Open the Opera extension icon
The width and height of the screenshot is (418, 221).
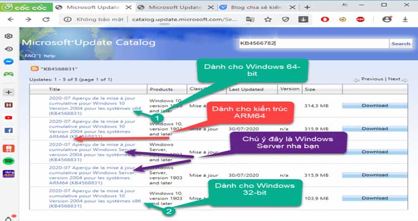point(324,19)
